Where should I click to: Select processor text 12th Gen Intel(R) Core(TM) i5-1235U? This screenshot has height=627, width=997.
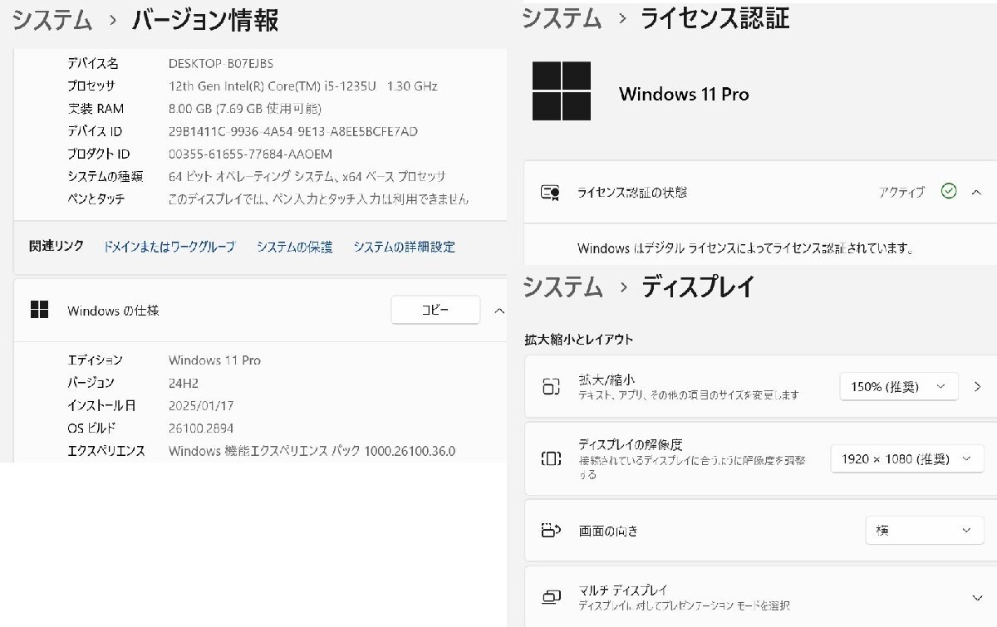(272, 86)
